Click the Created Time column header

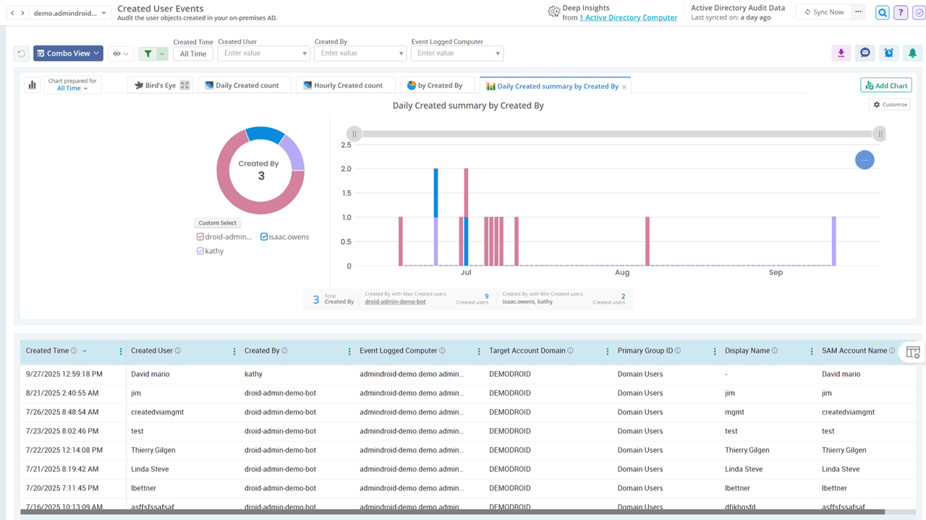(x=48, y=351)
